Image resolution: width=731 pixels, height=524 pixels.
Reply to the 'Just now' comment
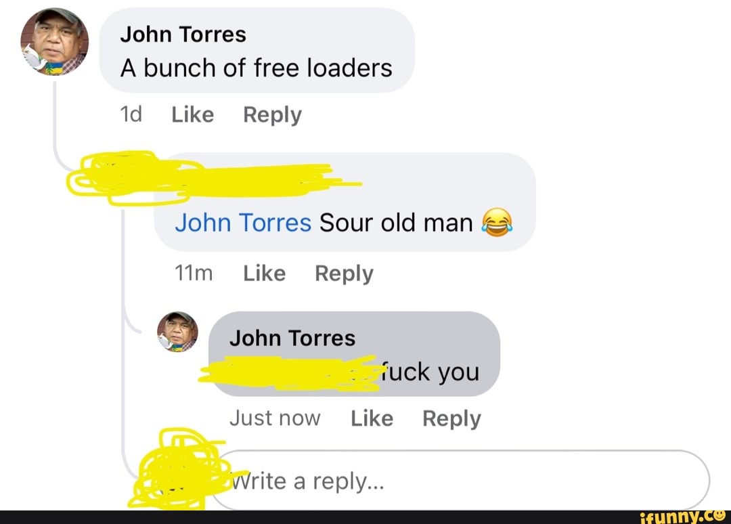(x=451, y=418)
